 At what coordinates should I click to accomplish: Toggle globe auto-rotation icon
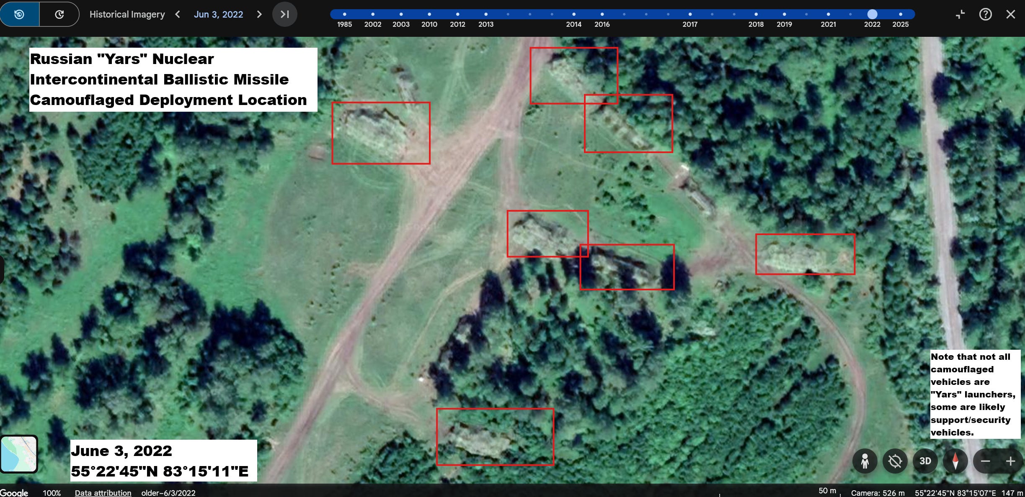(895, 461)
